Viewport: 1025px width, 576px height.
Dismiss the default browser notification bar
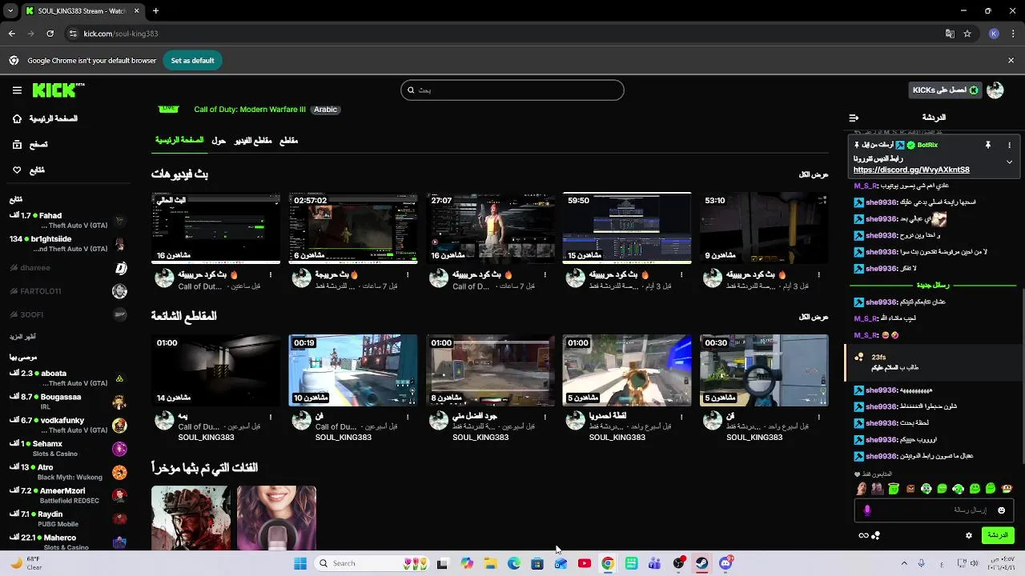[x=1011, y=61]
